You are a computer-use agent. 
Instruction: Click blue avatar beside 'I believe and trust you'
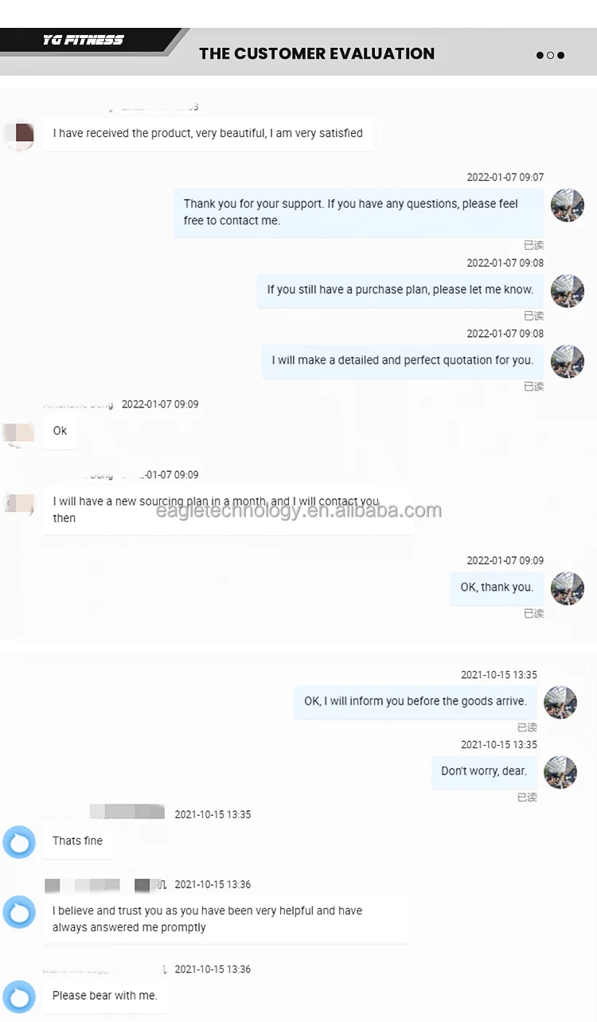point(19,912)
